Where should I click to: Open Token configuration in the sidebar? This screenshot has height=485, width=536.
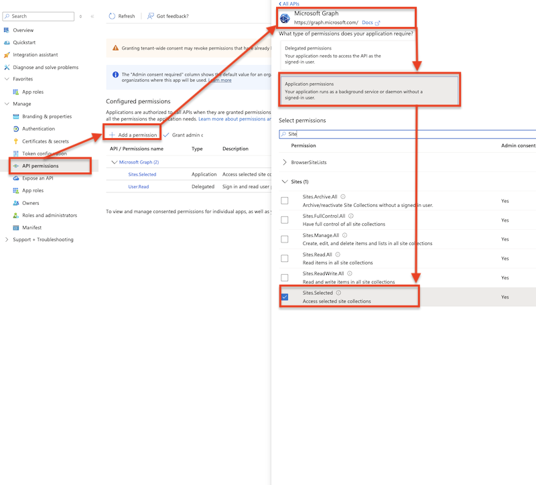[44, 153]
